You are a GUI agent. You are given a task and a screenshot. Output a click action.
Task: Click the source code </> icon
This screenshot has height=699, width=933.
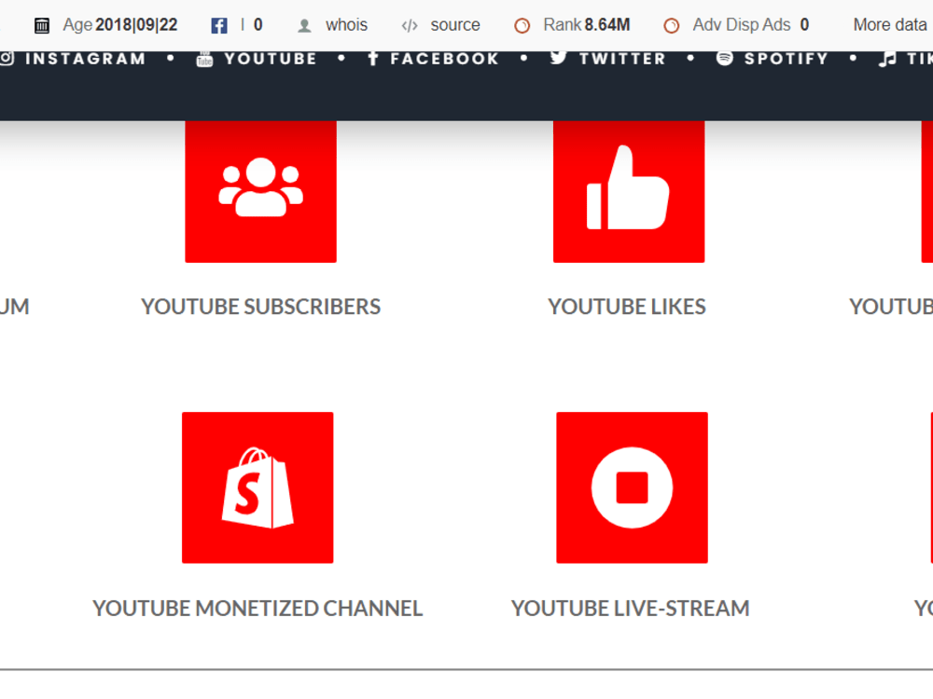(x=410, y=25)
